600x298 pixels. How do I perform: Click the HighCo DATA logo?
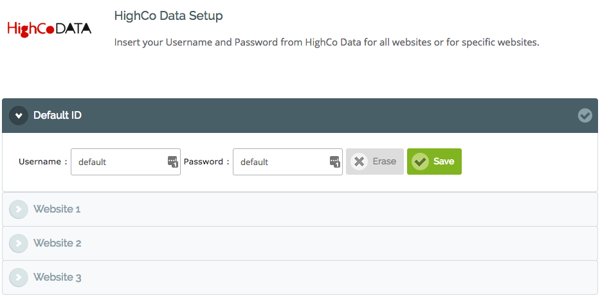pyautogui.click(x=49, y=28)
